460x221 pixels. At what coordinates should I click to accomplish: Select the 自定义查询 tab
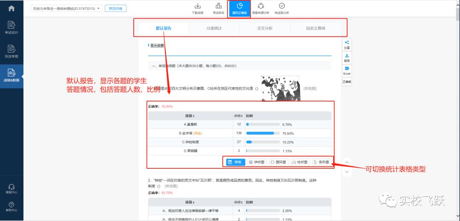315,28
